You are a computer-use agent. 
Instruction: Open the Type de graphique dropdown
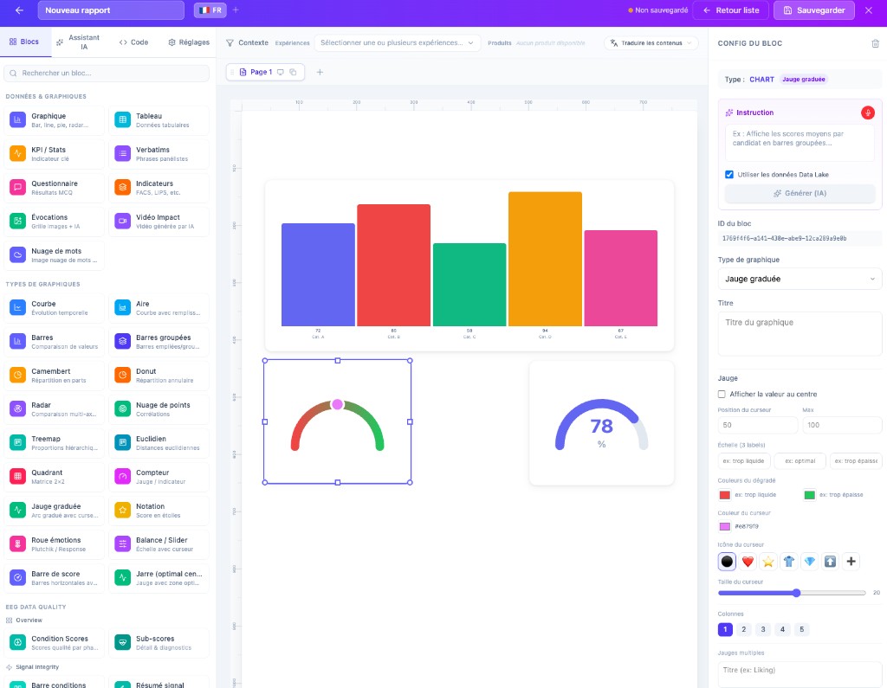[x=799, y=278]
